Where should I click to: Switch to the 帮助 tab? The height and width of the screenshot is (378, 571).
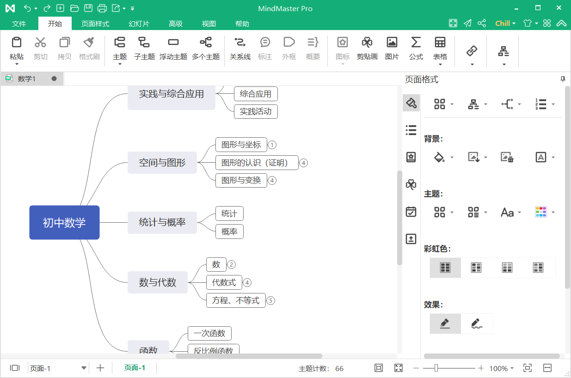(x=242, y=24)
